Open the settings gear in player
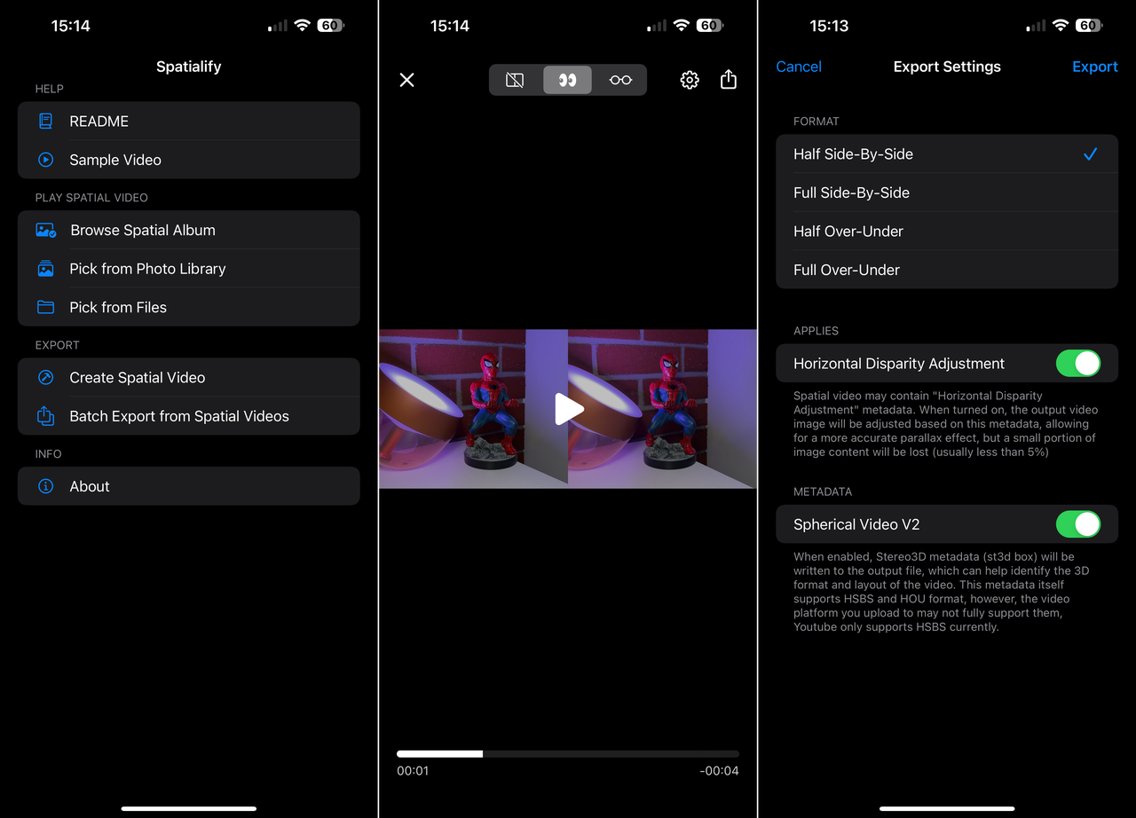 (x=690, y=80)
